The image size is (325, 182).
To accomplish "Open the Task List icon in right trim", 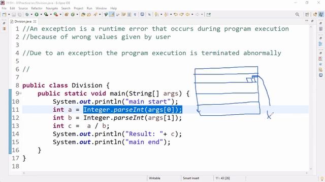I will (320, 29).
